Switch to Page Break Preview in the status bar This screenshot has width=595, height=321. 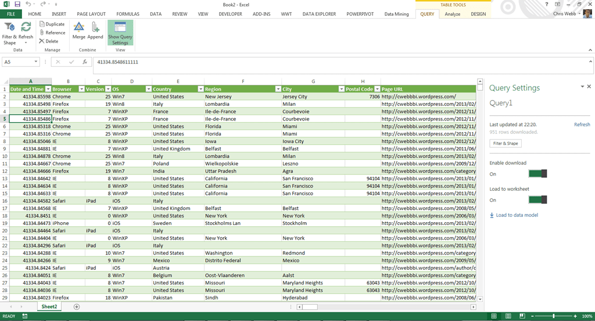pos(522,316)
